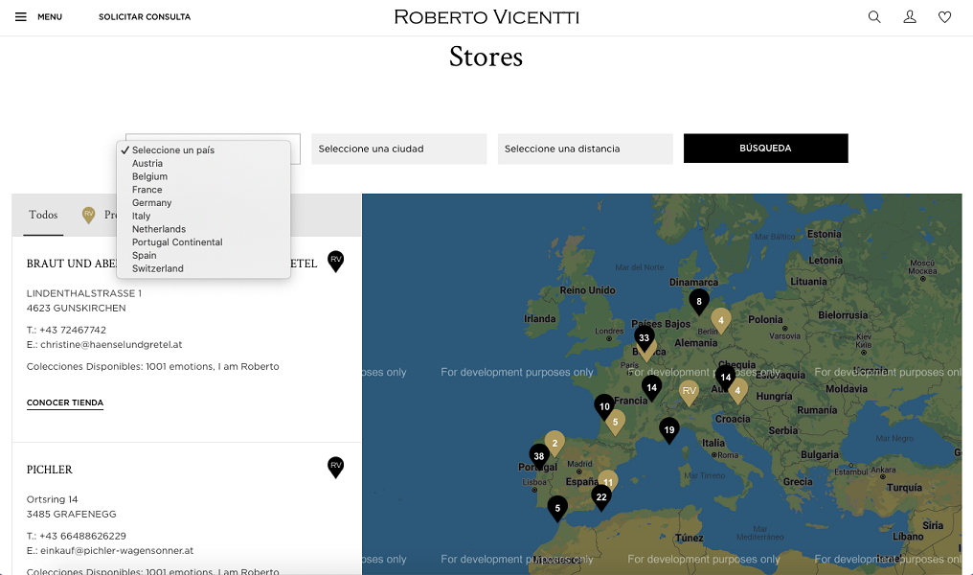Switch to the Todos tab

point(43,215)
